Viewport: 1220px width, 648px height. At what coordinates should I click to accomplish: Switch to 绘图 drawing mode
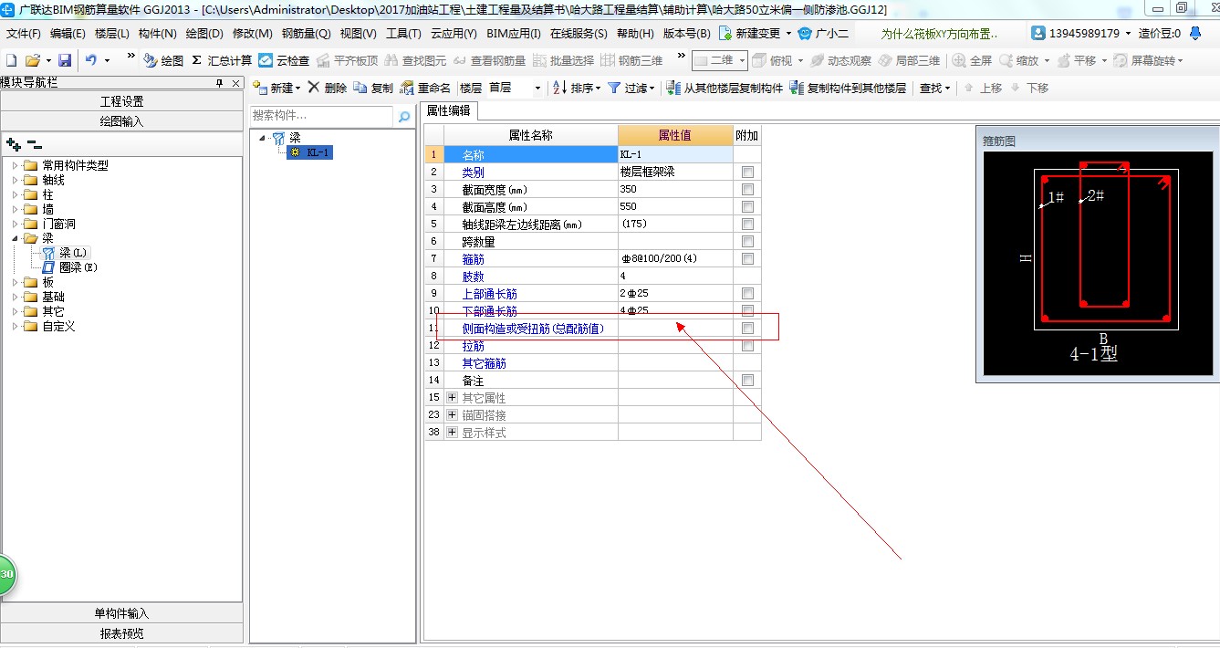pos(163,60)
